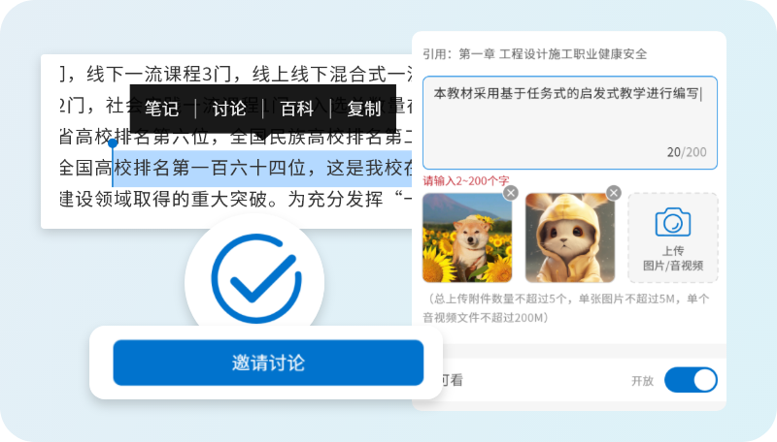
Task: Click the blue circular checkmark icon
Action: click(255, 278)
